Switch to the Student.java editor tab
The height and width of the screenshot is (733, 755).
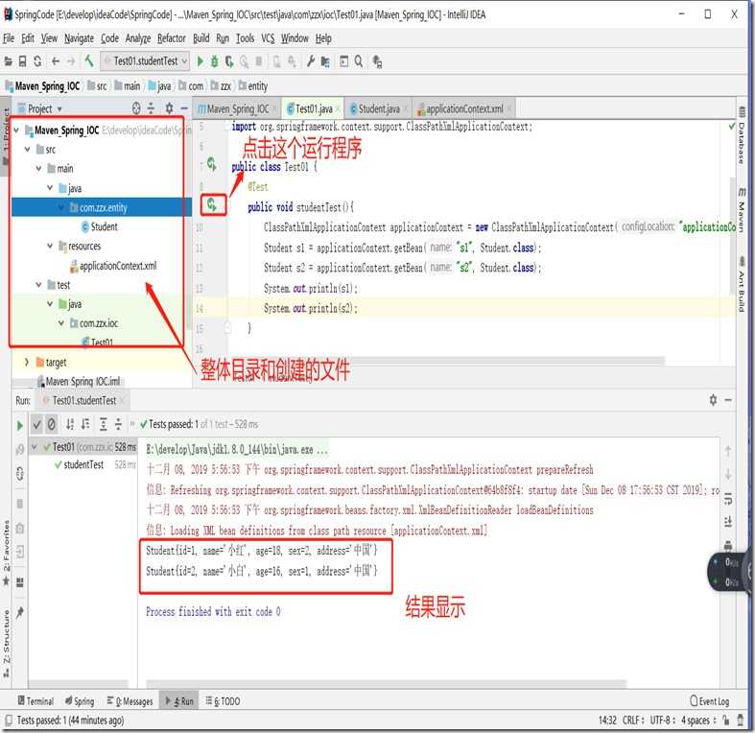[379, 108]
